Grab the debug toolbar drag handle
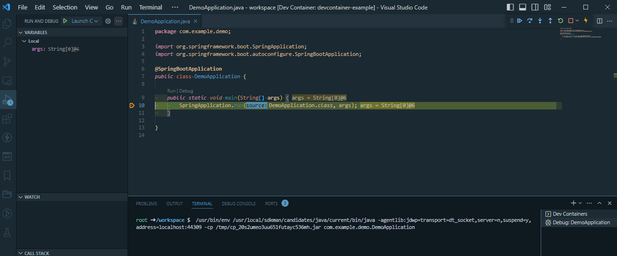 [x=511, y=21]
